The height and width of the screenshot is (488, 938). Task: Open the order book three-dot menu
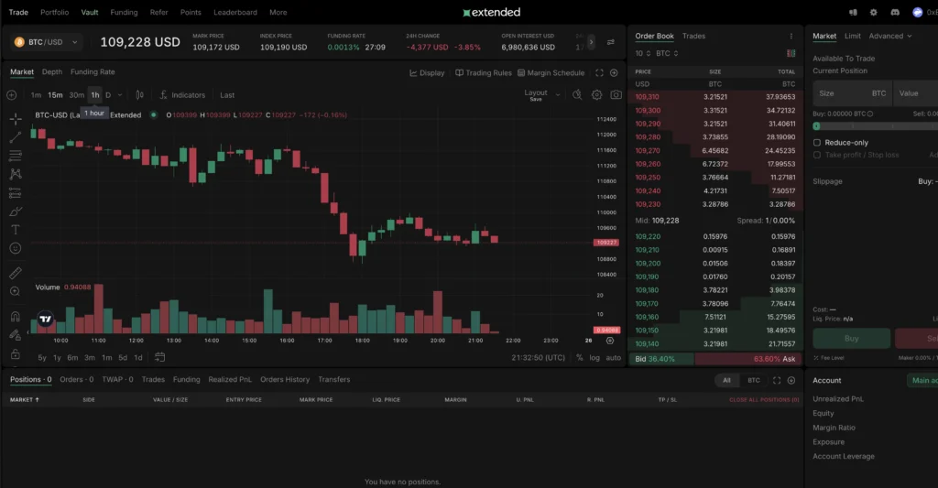[791, 36]
